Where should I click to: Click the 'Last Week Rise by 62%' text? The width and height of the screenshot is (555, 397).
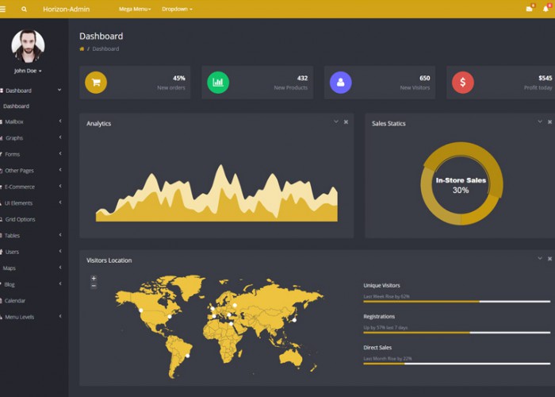coord(387,297)
